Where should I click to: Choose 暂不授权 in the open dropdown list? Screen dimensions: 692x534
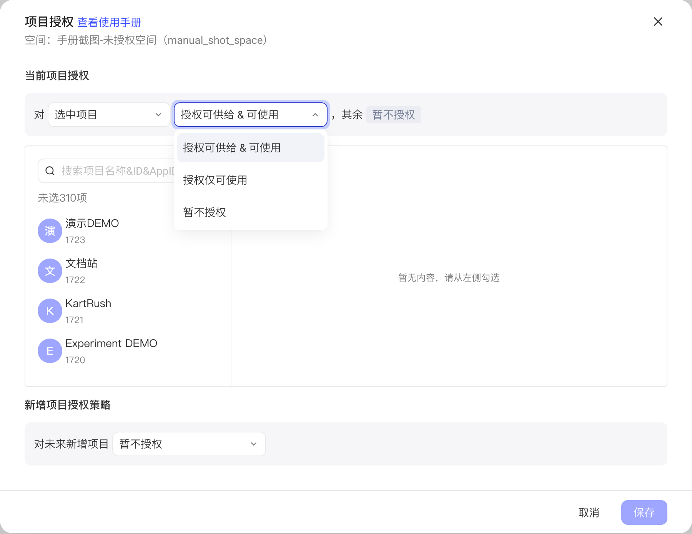pyautogui.click(x=250, y=212)
